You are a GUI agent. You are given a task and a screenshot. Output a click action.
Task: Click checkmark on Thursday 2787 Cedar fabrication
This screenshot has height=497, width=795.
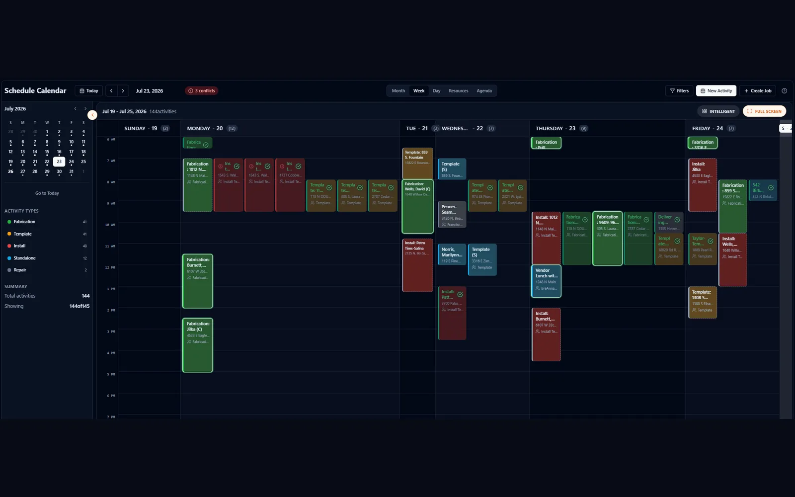646,220
